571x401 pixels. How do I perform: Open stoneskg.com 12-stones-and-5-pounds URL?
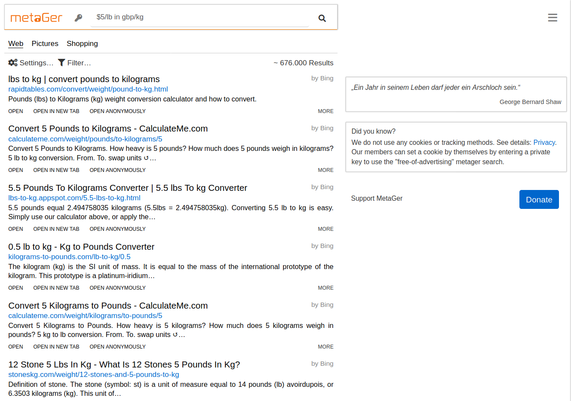click(x=94, y=375)
